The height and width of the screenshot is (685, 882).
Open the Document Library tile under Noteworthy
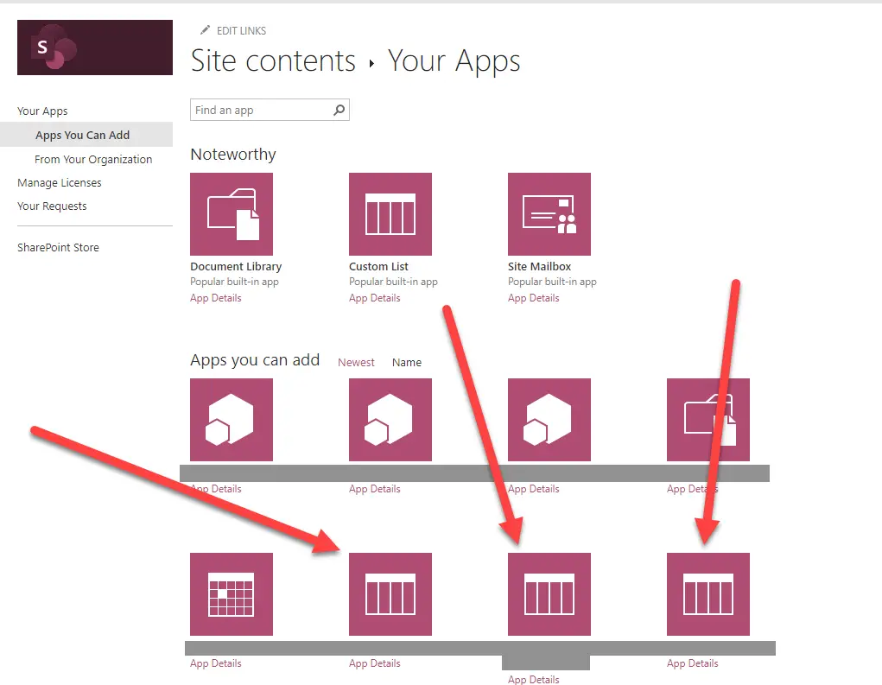(x=232, y=214)
